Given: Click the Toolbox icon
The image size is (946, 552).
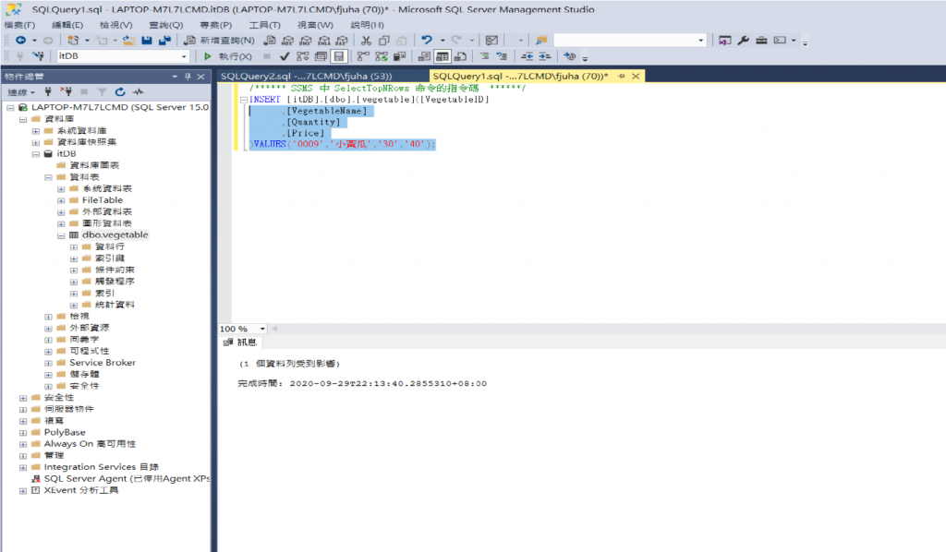Looking at the screenshot, I should [761, 41].
